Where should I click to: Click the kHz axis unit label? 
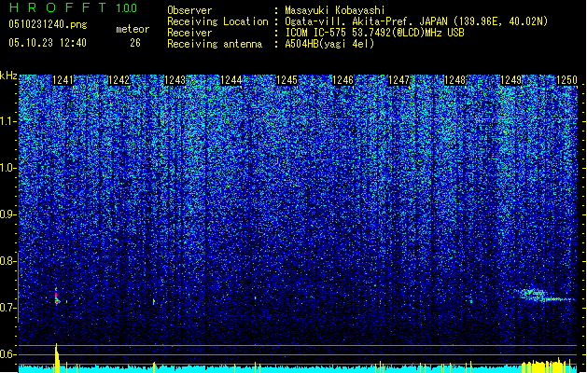8,76
